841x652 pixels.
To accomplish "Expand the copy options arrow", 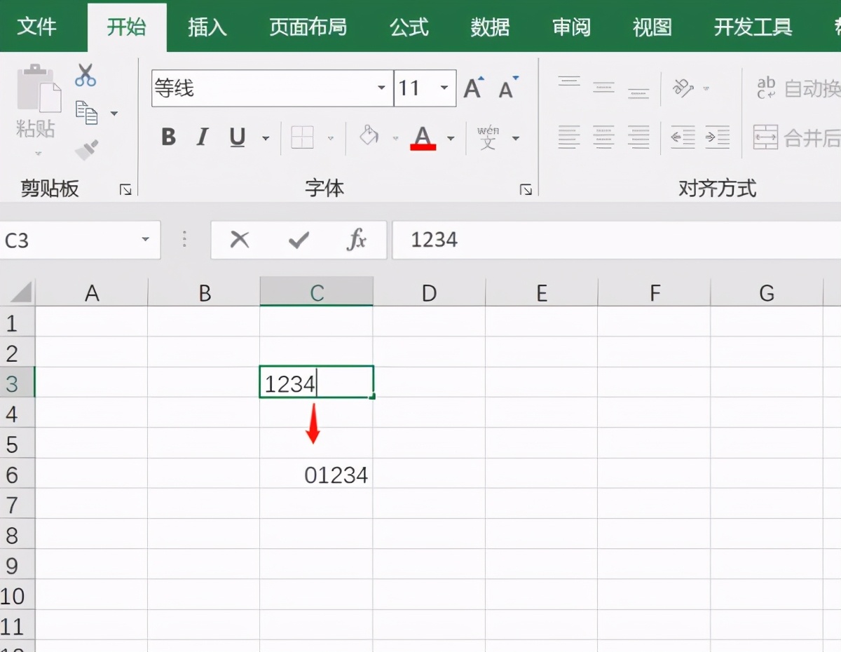I will click(114, 113).
